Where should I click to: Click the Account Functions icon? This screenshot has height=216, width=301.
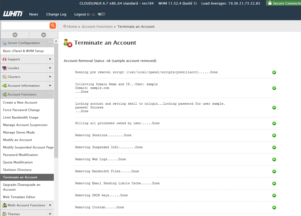click(5, 95)
